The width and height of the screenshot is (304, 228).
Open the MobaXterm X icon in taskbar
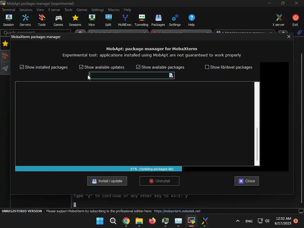(x=205, y=221)
